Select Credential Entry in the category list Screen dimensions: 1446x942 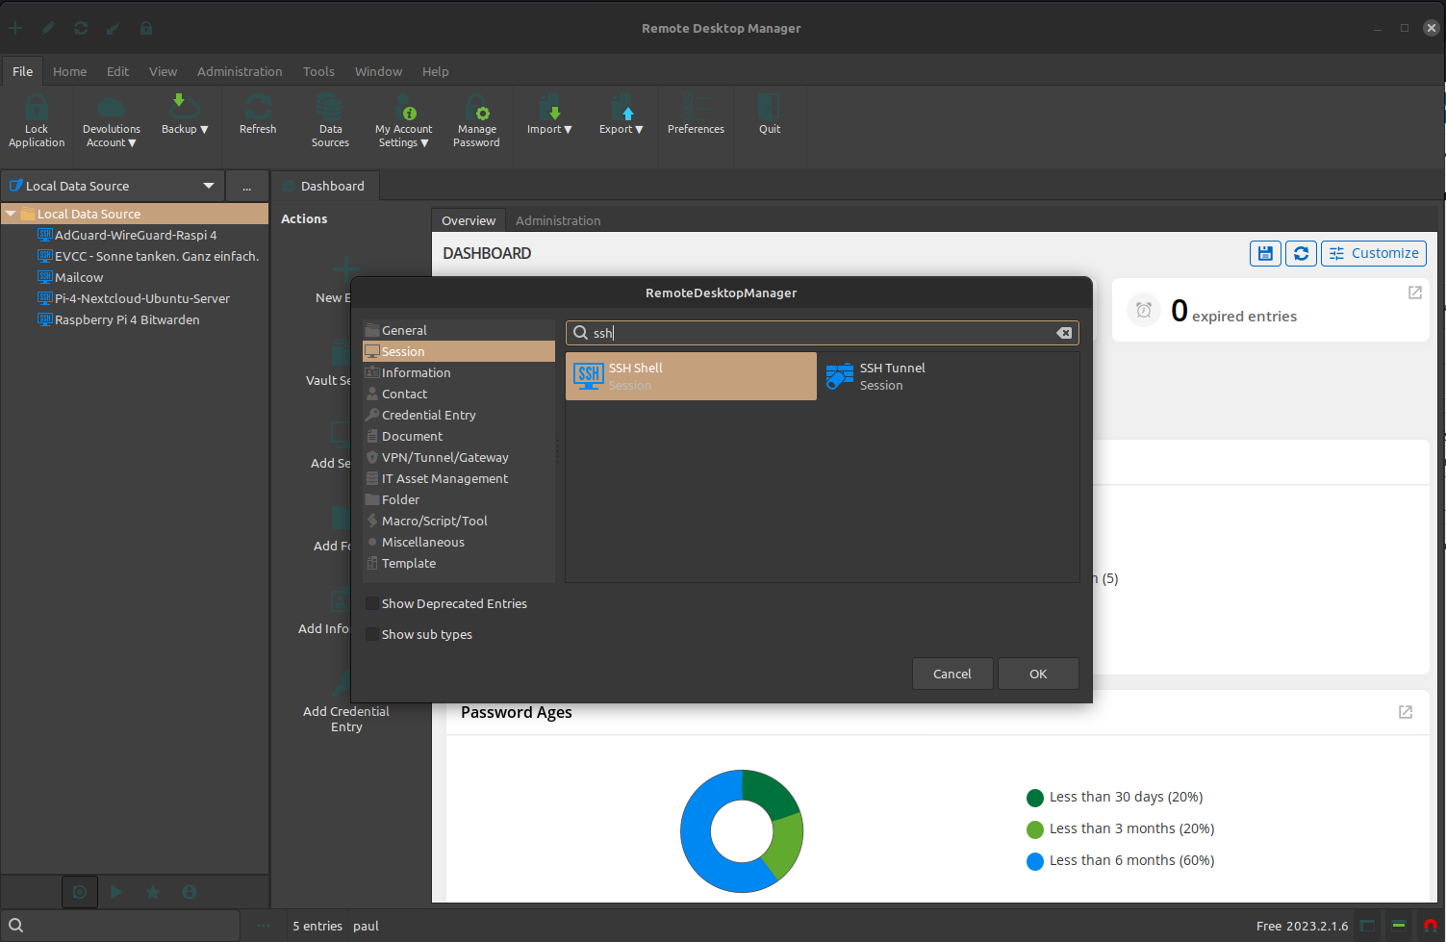coord(428,415)
